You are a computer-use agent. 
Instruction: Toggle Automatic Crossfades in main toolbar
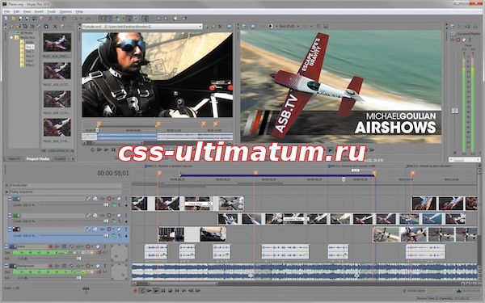coord(109,19)
